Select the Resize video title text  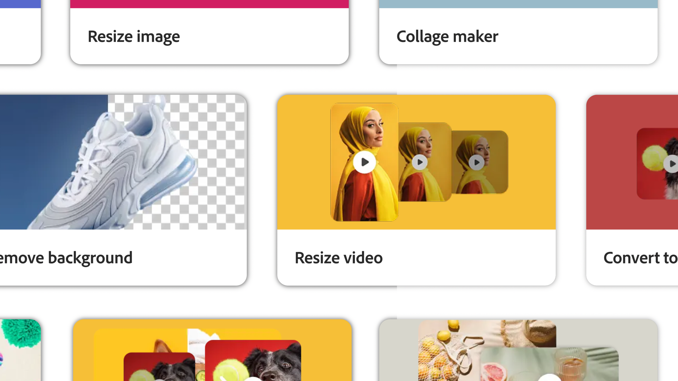(x=339, y=258)
